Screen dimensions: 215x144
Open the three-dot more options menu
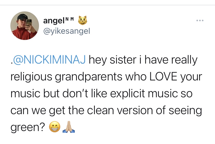[200, 20]
